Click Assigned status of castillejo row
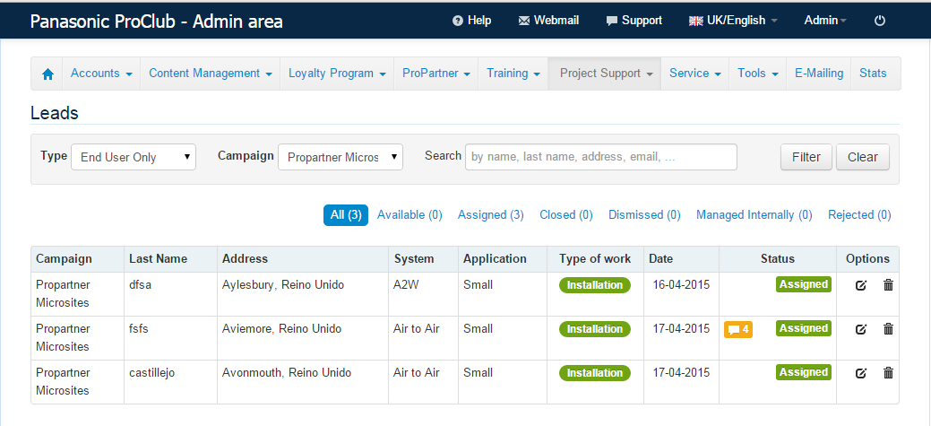 [x=804, y=372]
